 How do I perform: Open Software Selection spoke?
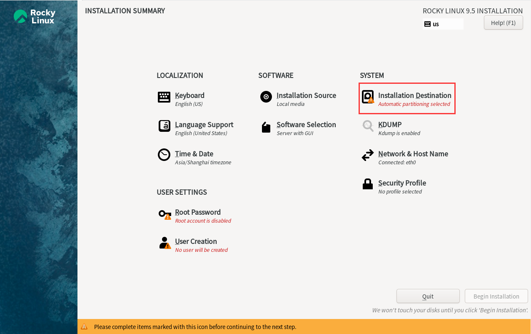[306, 125]
